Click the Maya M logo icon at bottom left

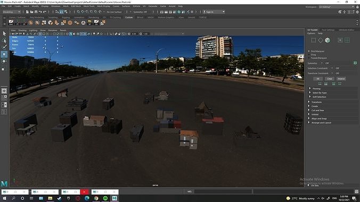tap(4, 183)
